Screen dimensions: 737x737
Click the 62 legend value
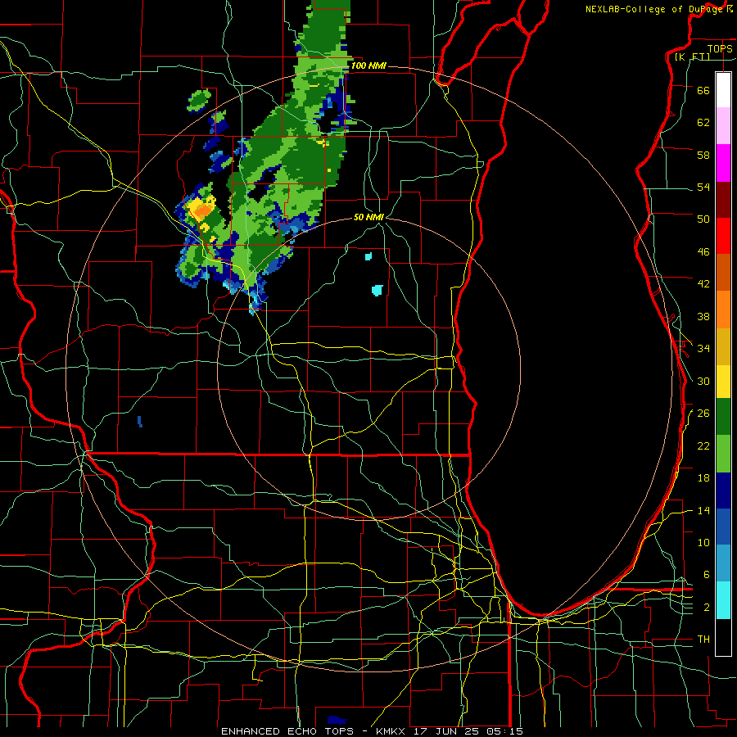(x=703, y=122)
